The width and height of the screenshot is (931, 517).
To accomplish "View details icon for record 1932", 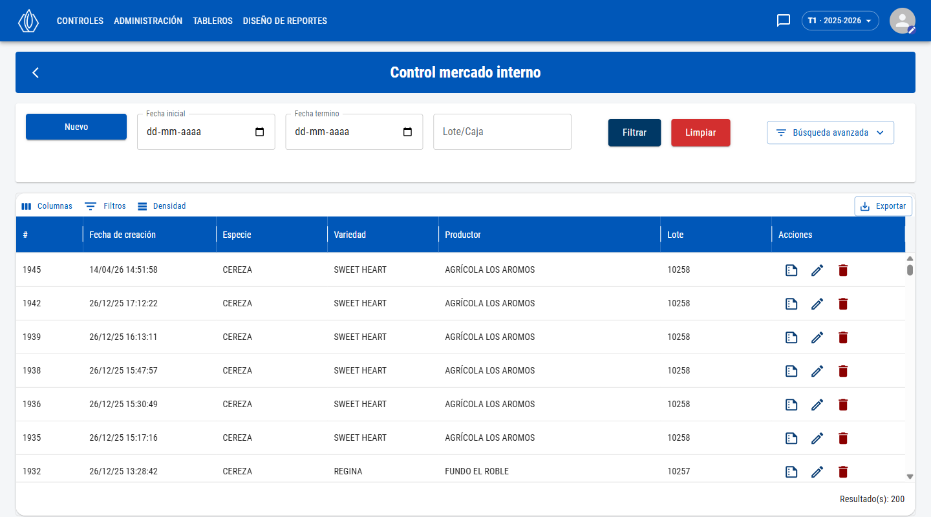I will [791, 472].
